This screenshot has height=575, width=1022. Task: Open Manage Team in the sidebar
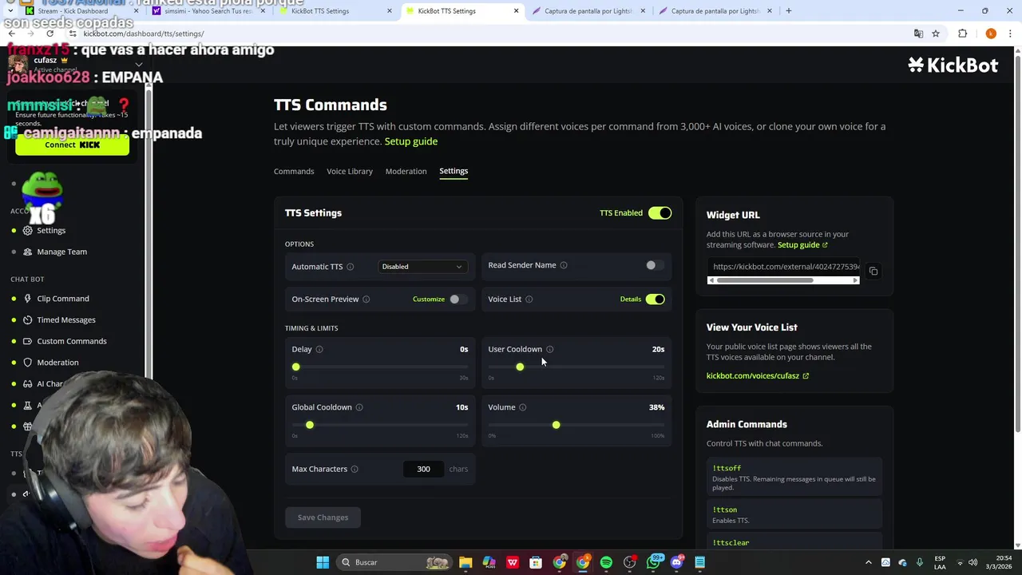pyautogui.click(x=61, y=252)
